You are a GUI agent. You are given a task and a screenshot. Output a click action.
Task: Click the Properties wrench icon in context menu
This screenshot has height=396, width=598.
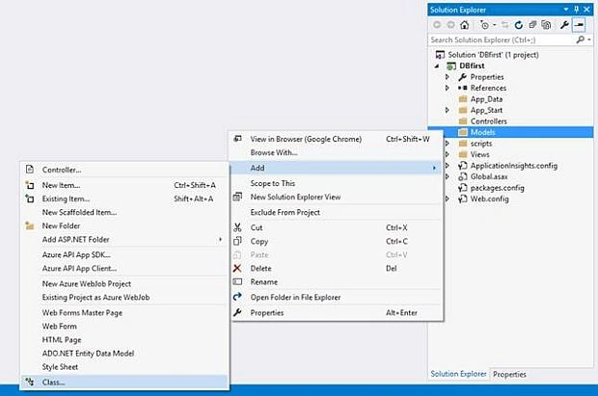[237, 312]
